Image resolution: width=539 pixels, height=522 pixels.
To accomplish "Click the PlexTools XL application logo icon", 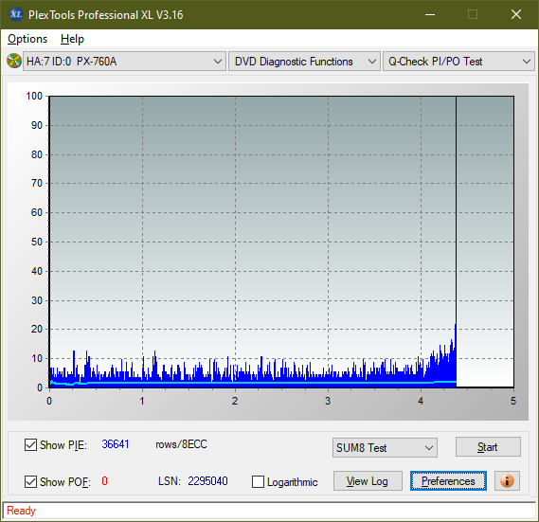I will click(x=15, y=14).
